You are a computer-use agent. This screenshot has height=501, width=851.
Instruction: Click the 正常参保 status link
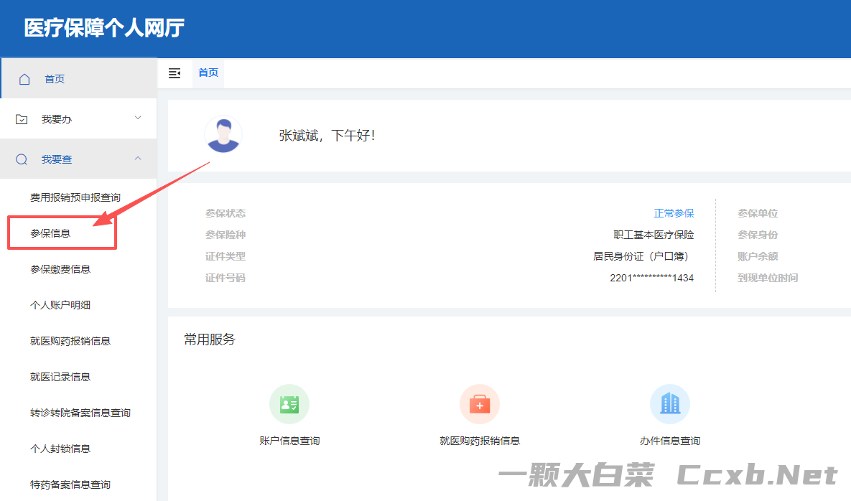tap(674, 213)
